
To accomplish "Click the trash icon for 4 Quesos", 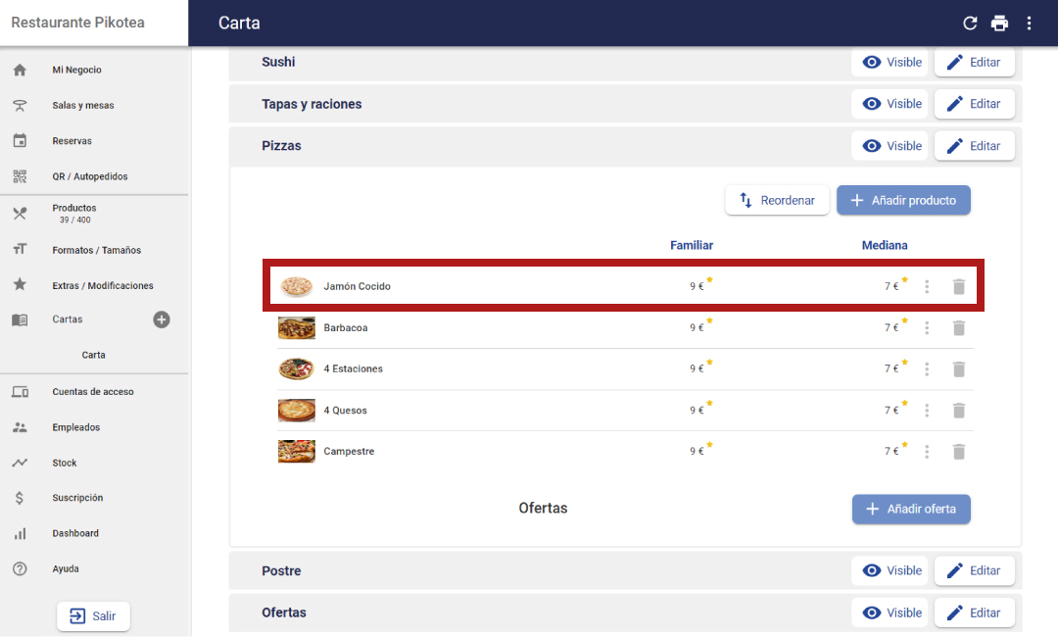I will pos(959,411).
